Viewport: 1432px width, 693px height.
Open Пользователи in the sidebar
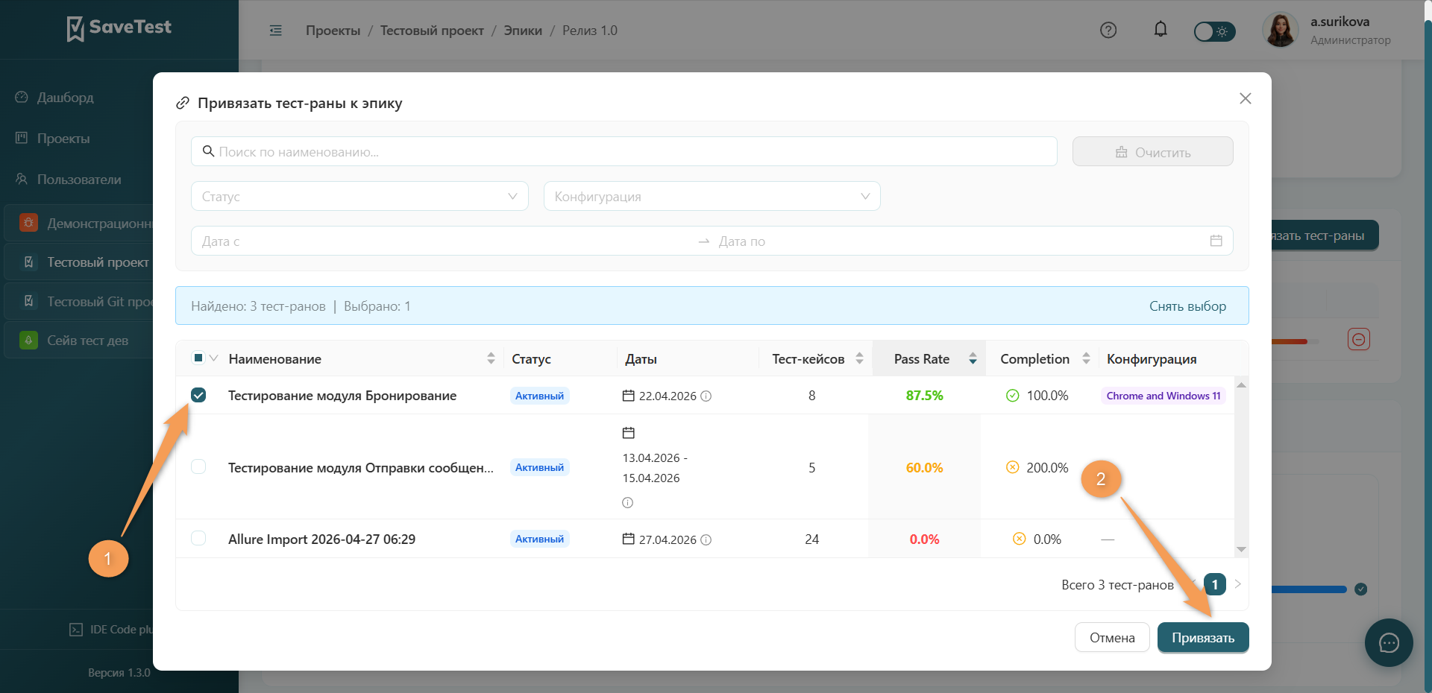[x=79, y=180]
